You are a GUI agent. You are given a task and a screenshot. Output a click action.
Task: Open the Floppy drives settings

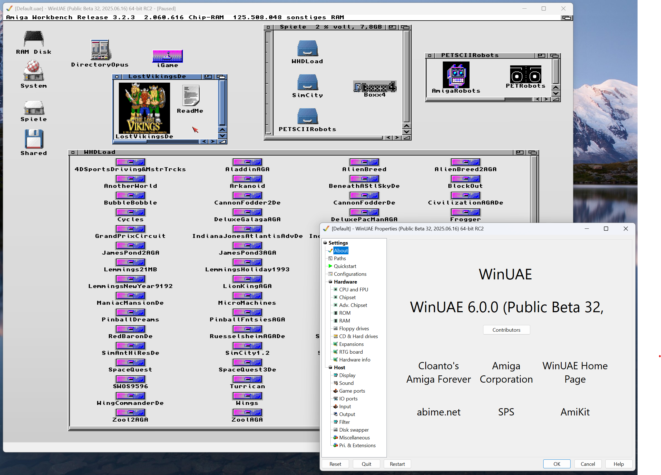point(354,328)
